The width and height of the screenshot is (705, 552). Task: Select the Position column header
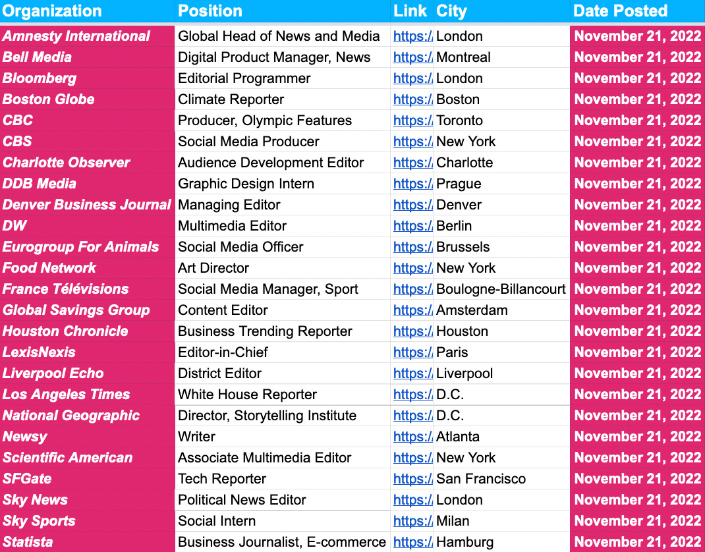tap(283, 11)
